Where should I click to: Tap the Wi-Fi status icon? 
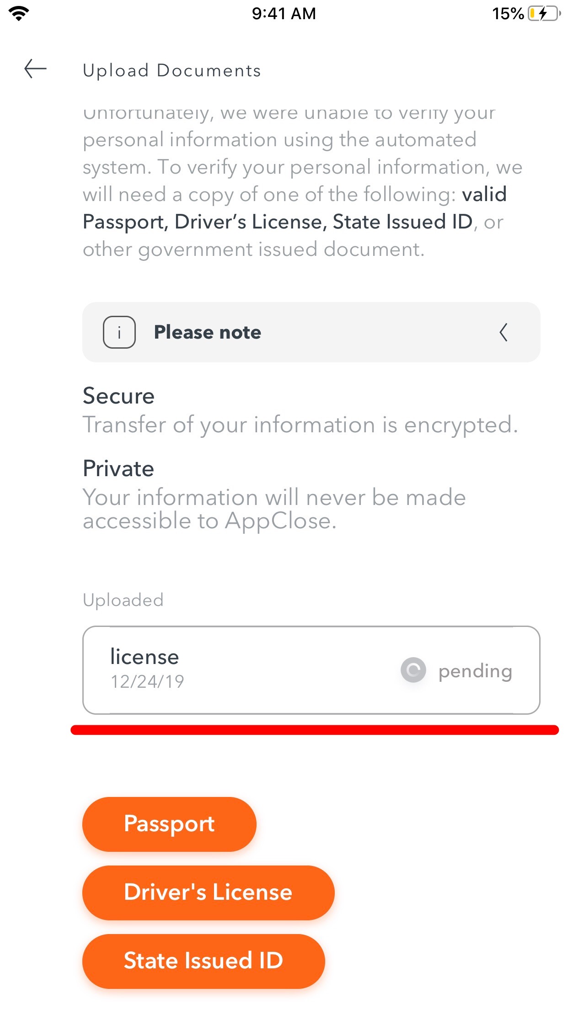19,13
